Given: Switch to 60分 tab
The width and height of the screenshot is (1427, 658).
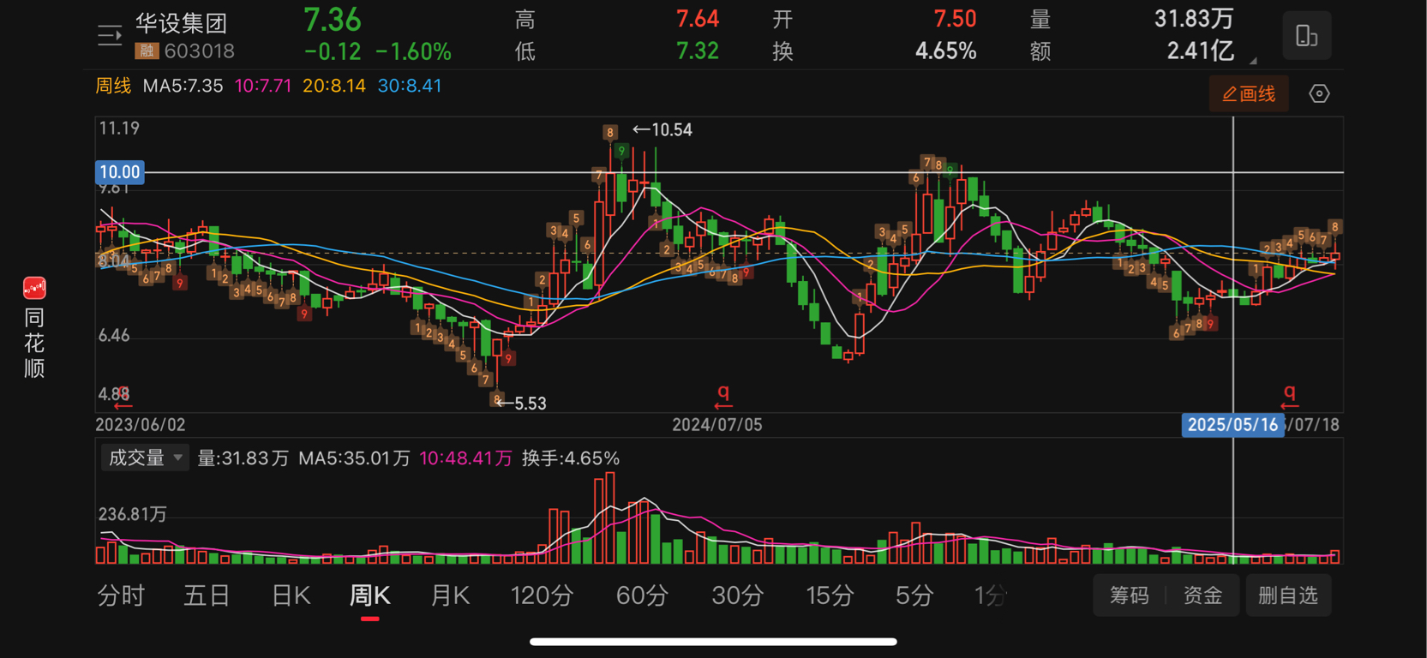Looking at the screenshot, I should tap(642, 595).
